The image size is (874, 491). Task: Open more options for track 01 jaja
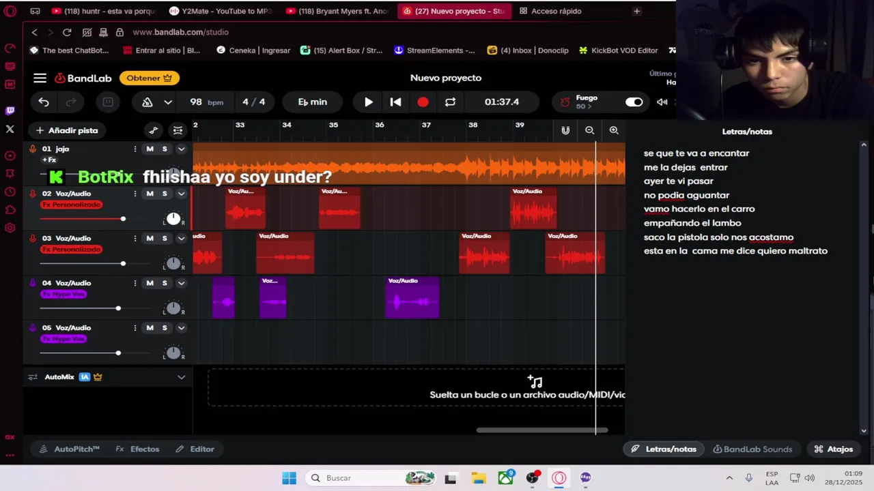(x=135, y=149)
